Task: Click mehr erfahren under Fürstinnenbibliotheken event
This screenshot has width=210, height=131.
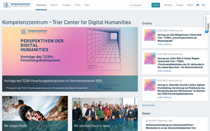Action: (164, 71)
